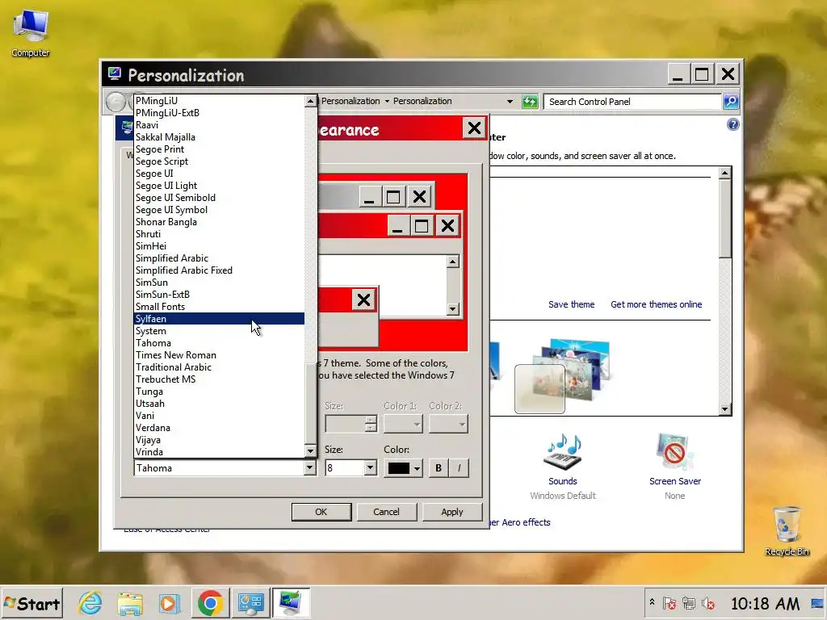The width and height of the screenshot is (827, 620).
Task: Select Simplified Arabic Fixed font
Action: [220, 270]
